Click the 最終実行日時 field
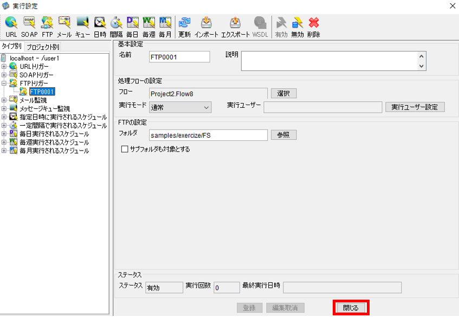459x317 pixels. [x=342, y=288]
